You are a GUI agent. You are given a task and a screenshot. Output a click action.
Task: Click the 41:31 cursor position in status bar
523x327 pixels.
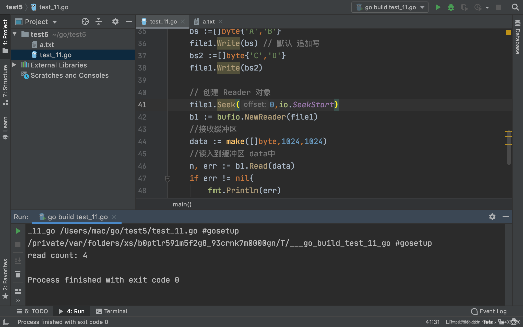pos(433,322)
